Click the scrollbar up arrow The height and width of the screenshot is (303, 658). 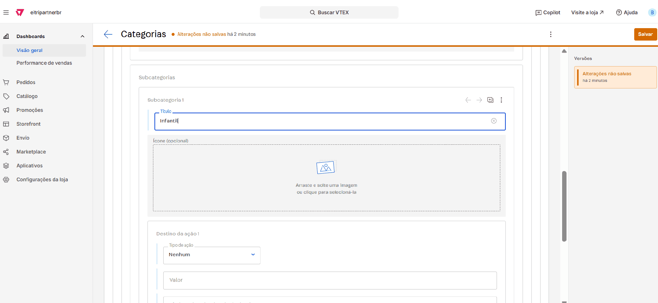[x=564, y=51]
